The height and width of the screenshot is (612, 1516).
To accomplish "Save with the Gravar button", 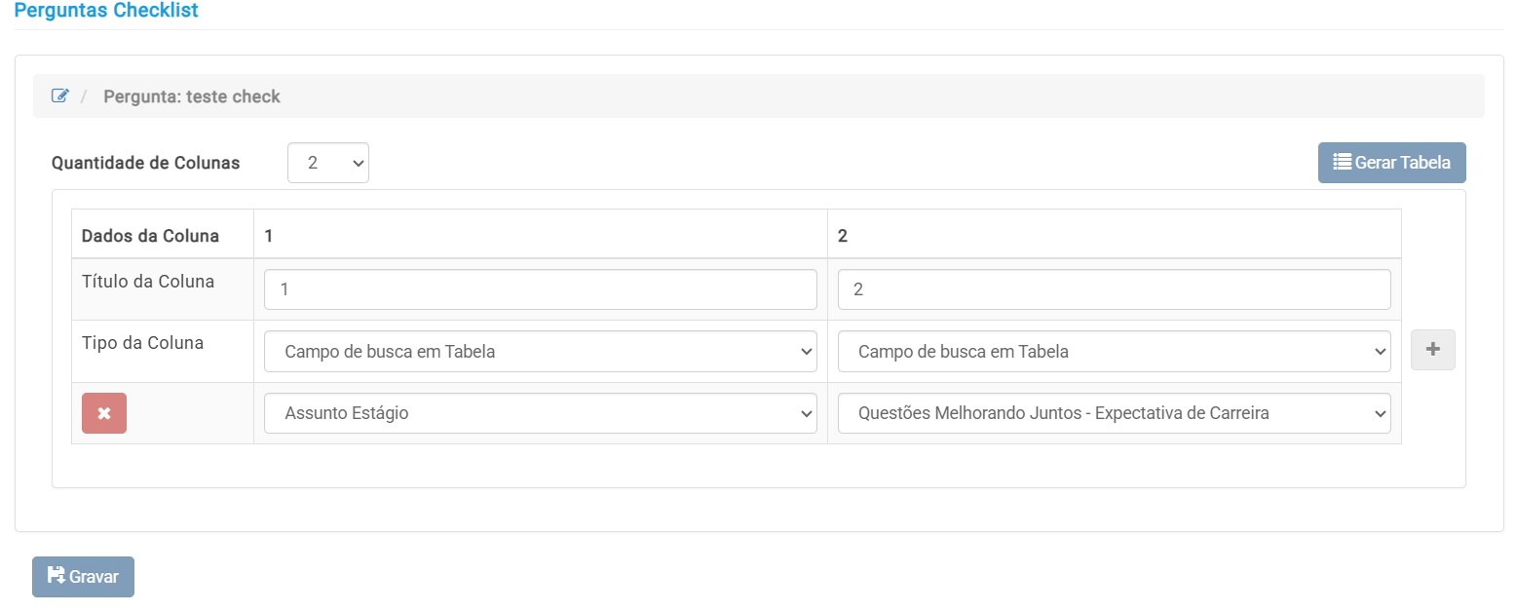I will pyautogui.click(x=83, y=577).
